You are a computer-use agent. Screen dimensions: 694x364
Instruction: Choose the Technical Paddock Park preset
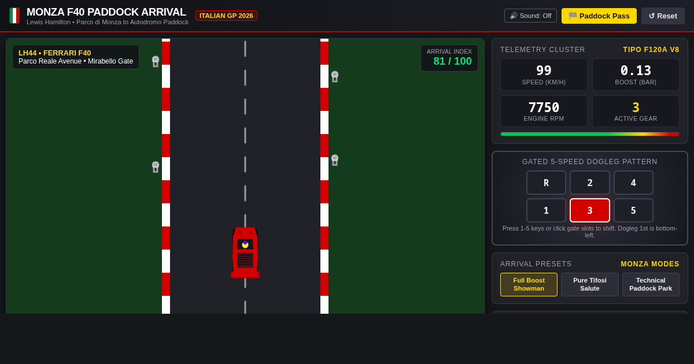pos(651,284)
